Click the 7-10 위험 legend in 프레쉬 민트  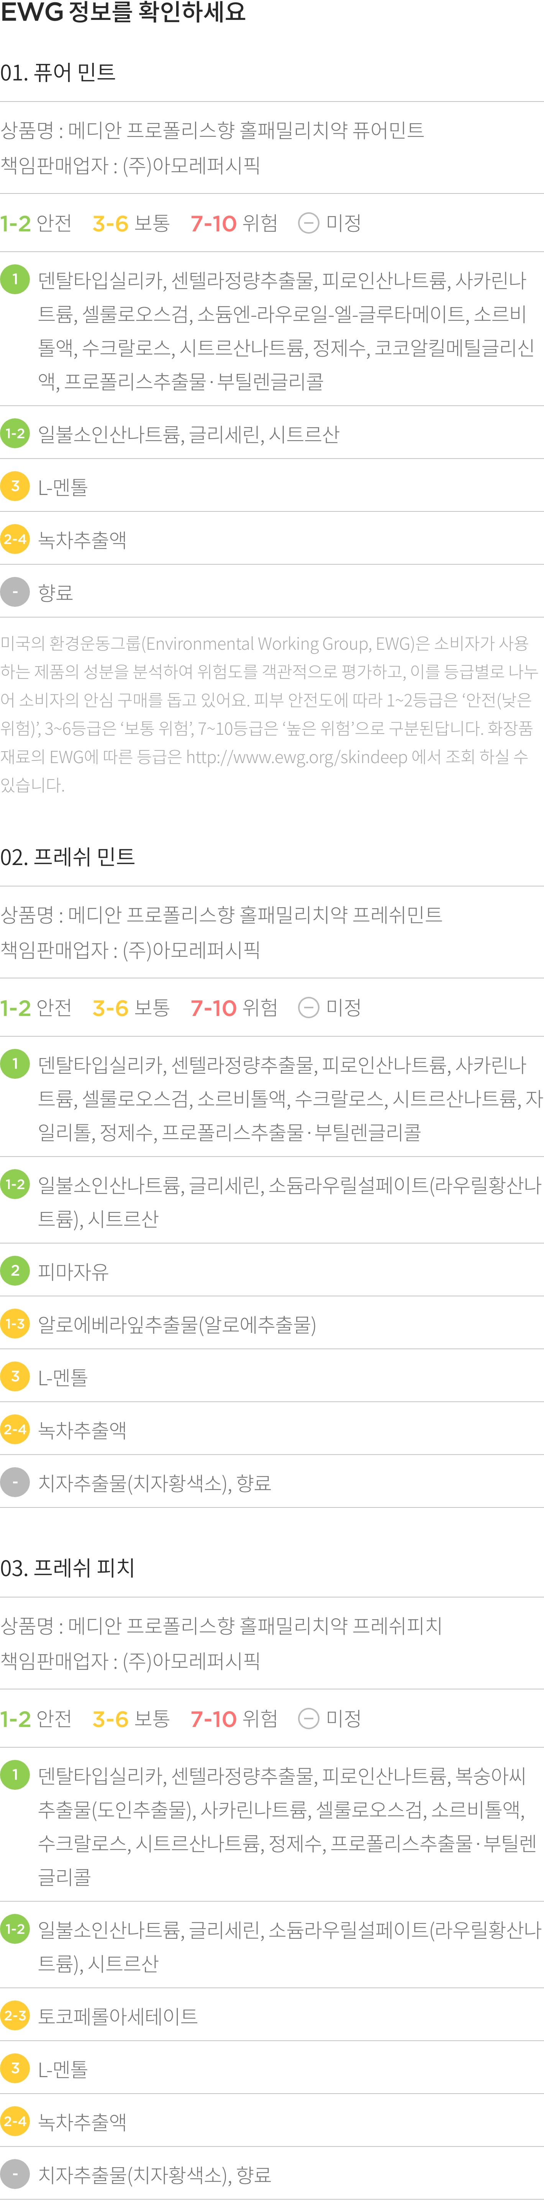[234, 1008]
